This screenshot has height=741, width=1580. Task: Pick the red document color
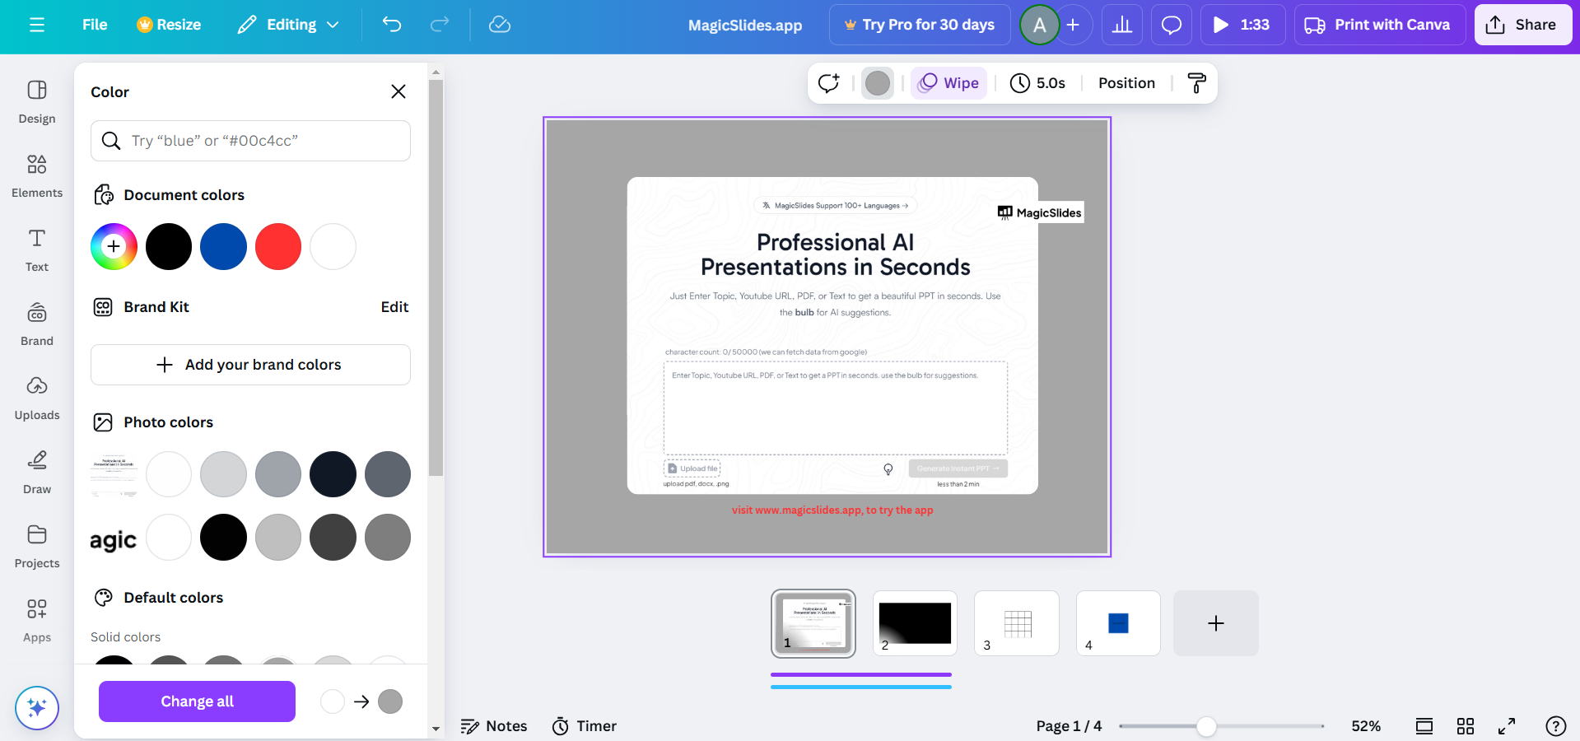pos(278,246)
